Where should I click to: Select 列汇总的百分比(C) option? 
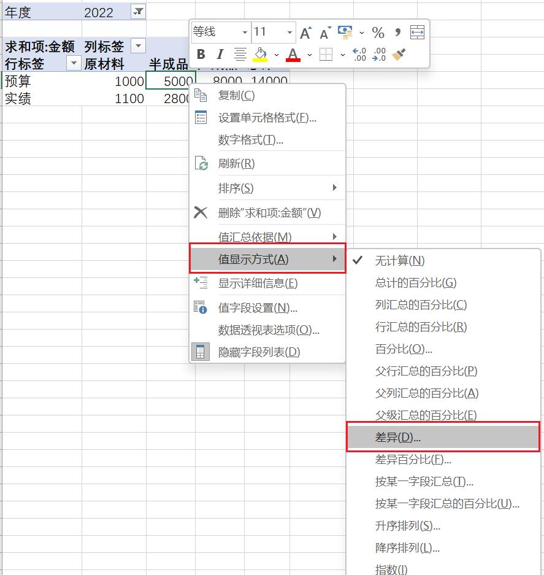(443, 305)
